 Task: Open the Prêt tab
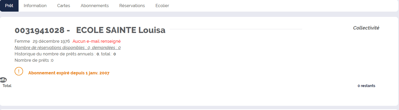click(x=9, y=6)
